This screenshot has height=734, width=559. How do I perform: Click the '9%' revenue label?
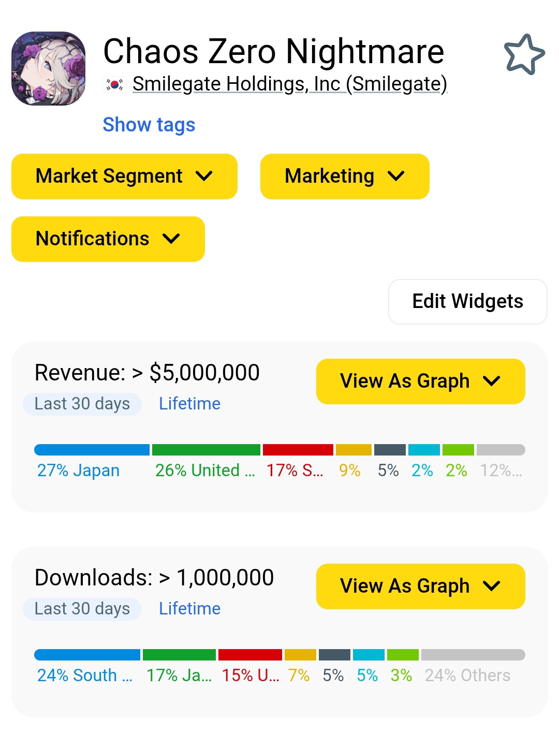pos(349,471)
